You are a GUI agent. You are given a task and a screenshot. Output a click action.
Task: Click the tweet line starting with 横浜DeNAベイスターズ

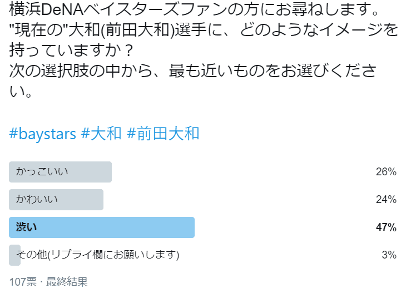pos(194,9)
